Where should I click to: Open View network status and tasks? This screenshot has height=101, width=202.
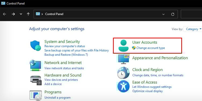(x=64, y=68)
